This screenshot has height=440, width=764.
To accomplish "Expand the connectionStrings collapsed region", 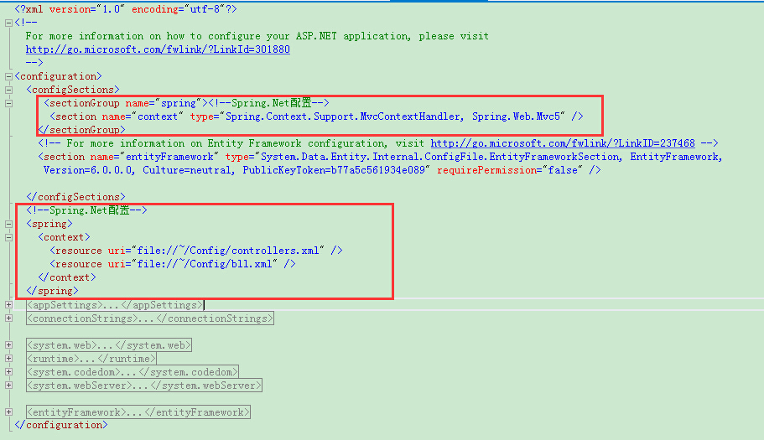I will click(8, 318).
